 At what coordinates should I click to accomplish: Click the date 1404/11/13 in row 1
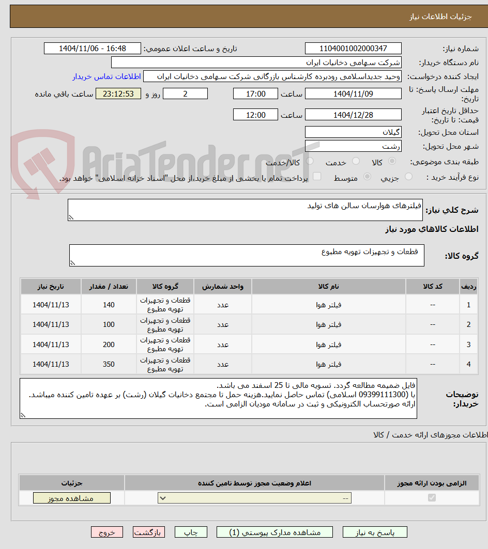[x=51, y=305]
